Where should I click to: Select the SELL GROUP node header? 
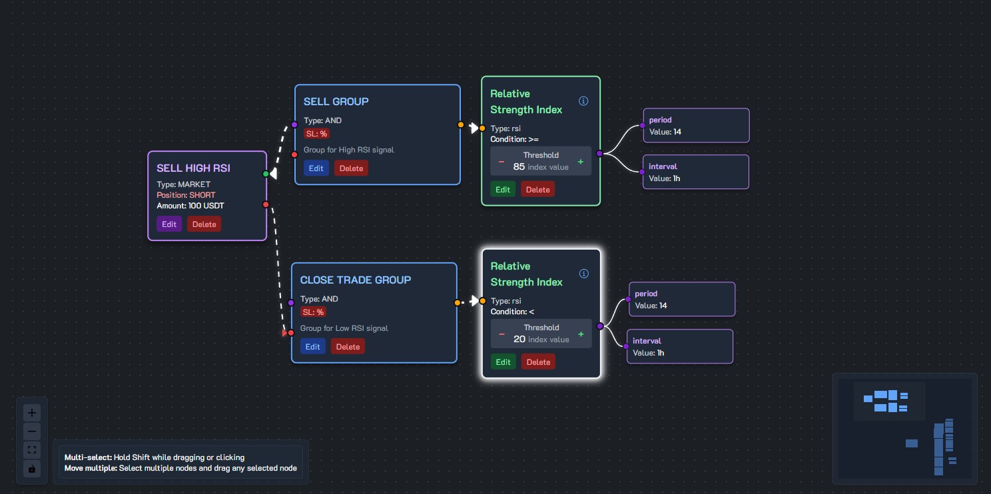pos(336,101)
